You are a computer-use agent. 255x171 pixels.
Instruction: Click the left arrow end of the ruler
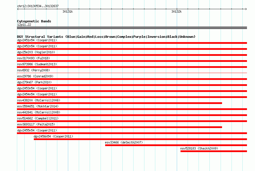[x=18, y=9]
